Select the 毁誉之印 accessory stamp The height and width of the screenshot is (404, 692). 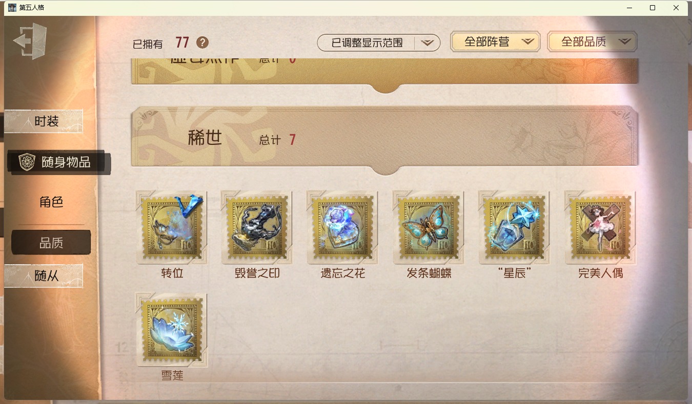point(257,227)
